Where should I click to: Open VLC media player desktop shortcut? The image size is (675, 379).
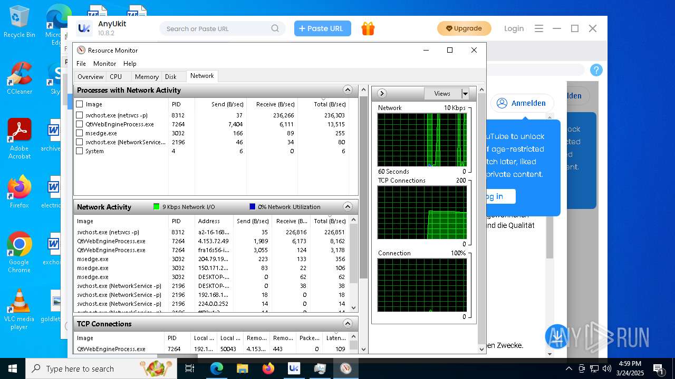(19, 310)
